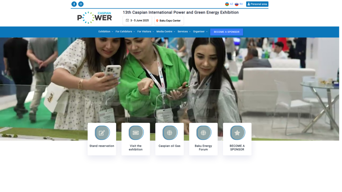Click the blue BECOME A SPONSOR navbar button
Screen dimensions: 342x192
[226, 32]
